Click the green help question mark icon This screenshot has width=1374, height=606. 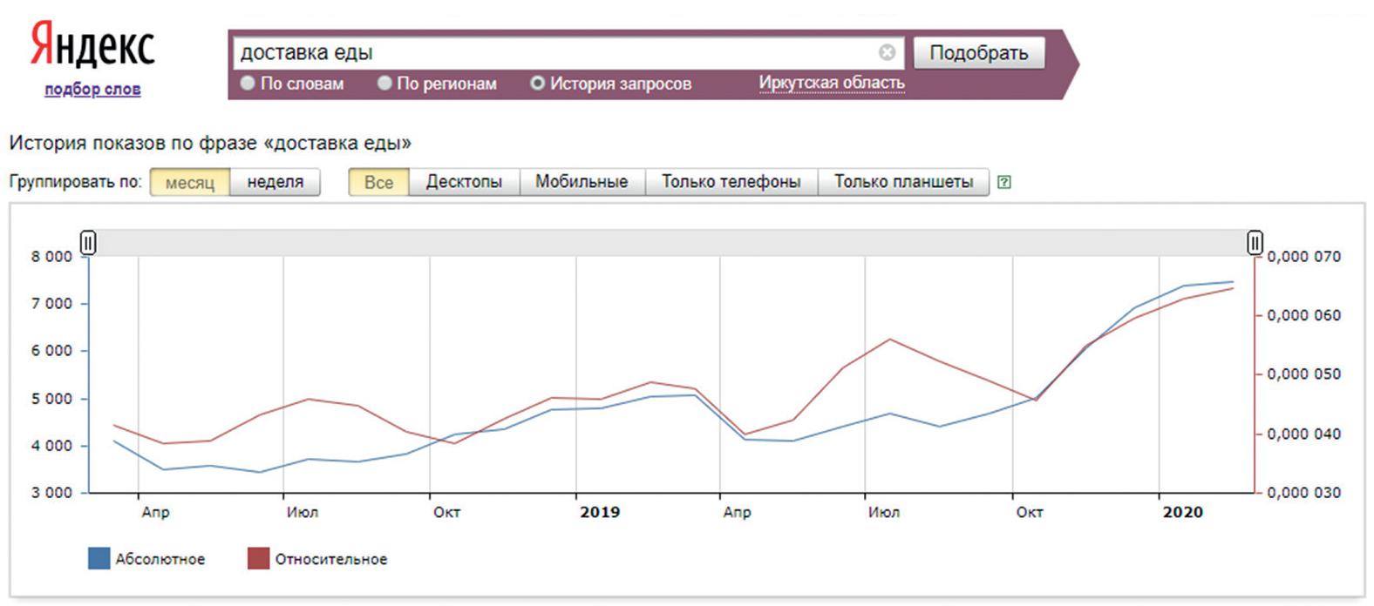1003,182
